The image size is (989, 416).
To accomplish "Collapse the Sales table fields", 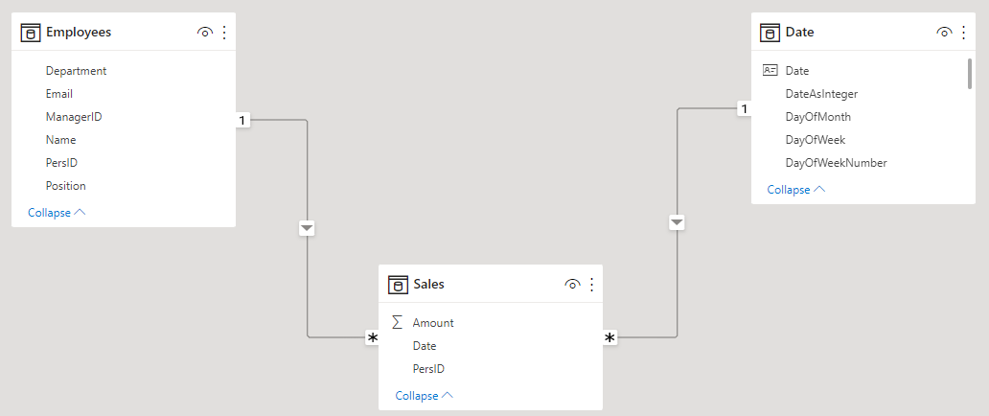I will coord(424,396).
